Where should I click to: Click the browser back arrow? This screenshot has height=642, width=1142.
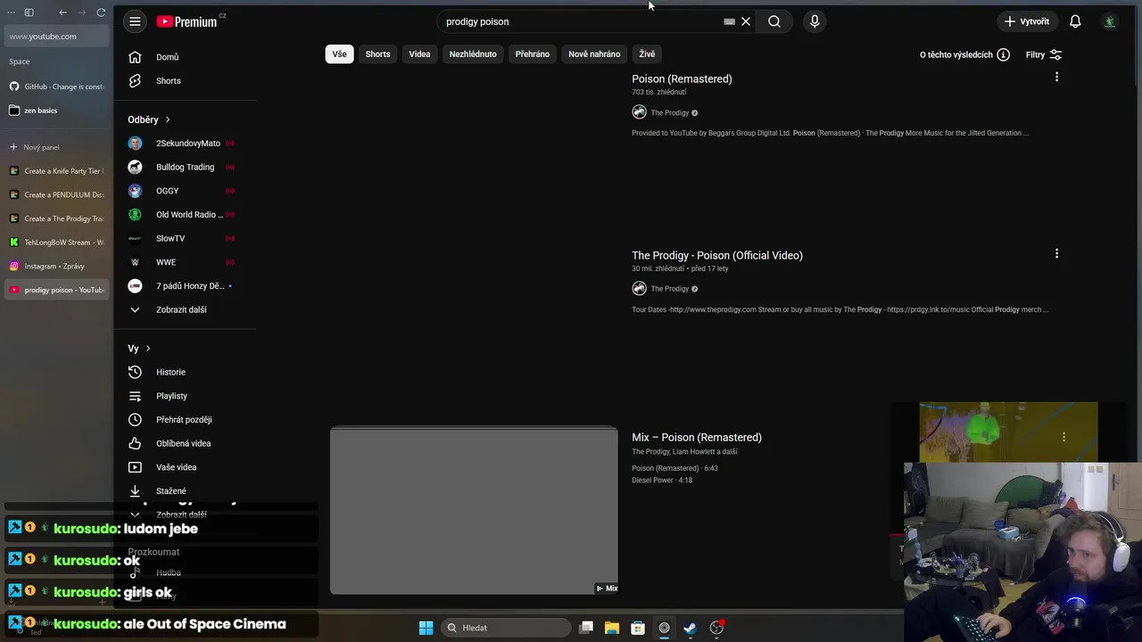(x=62, y=12)
